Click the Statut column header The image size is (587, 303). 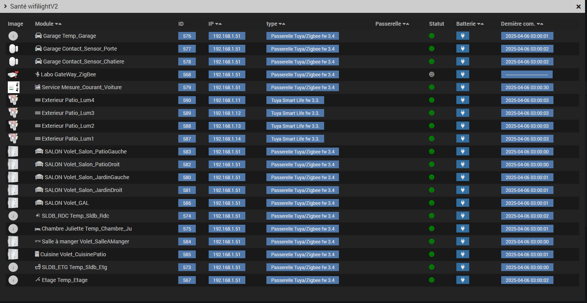tap(436, 24)
